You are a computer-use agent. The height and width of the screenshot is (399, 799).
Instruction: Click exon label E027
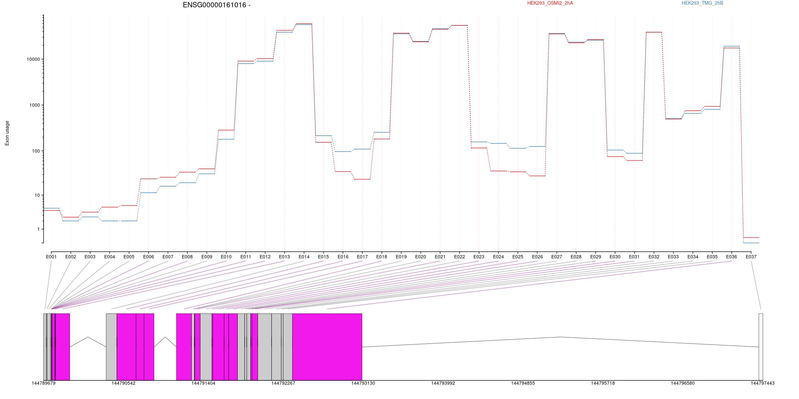tap(557, 257)
